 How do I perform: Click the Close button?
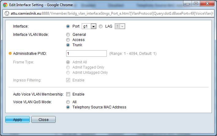43,120
